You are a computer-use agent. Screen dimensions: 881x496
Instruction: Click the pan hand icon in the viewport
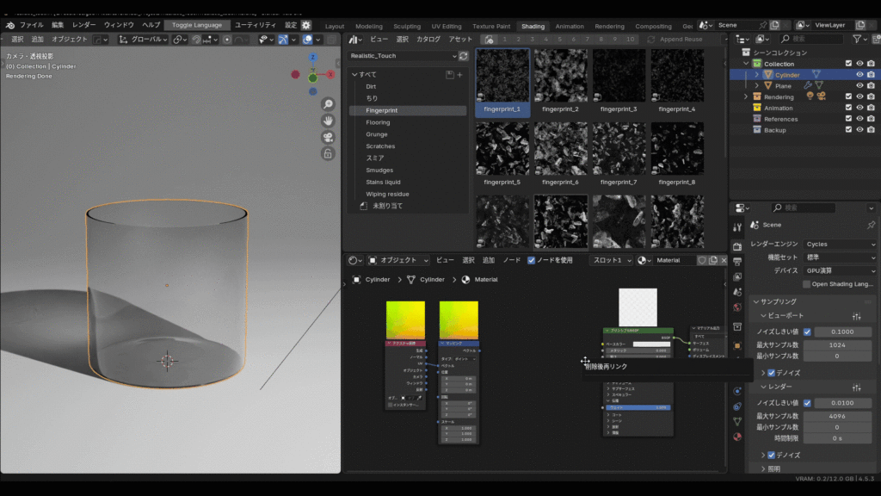328,121
